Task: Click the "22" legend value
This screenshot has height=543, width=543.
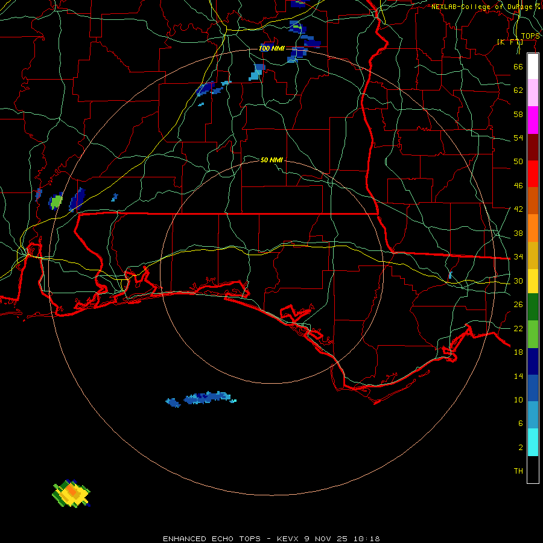Action: coord(518,328)
